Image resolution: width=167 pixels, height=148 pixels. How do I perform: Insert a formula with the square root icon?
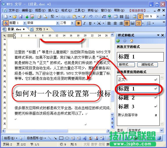(104, 17)
